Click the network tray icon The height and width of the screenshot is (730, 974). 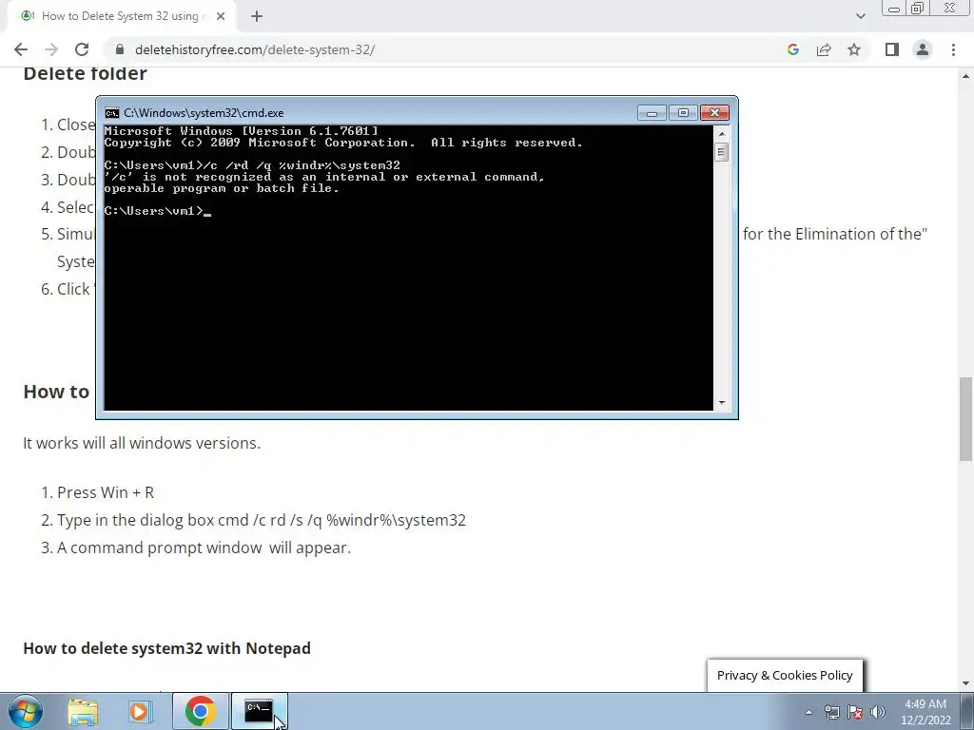coord(831,712)
